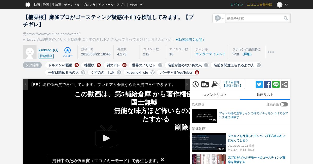Click the タグ編集 button

pos(32,65)
